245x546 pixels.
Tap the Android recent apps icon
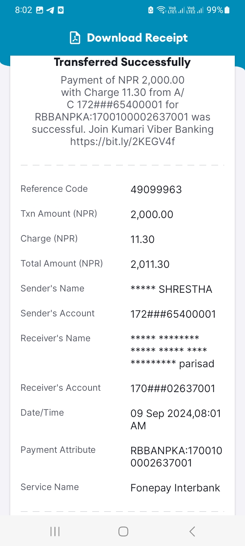click(x=55, y=531)
